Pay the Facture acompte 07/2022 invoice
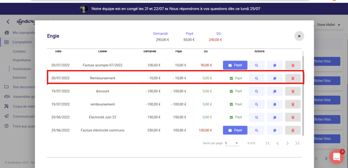The width and height of the screenshot is (348, 168). tap(235, 65)
